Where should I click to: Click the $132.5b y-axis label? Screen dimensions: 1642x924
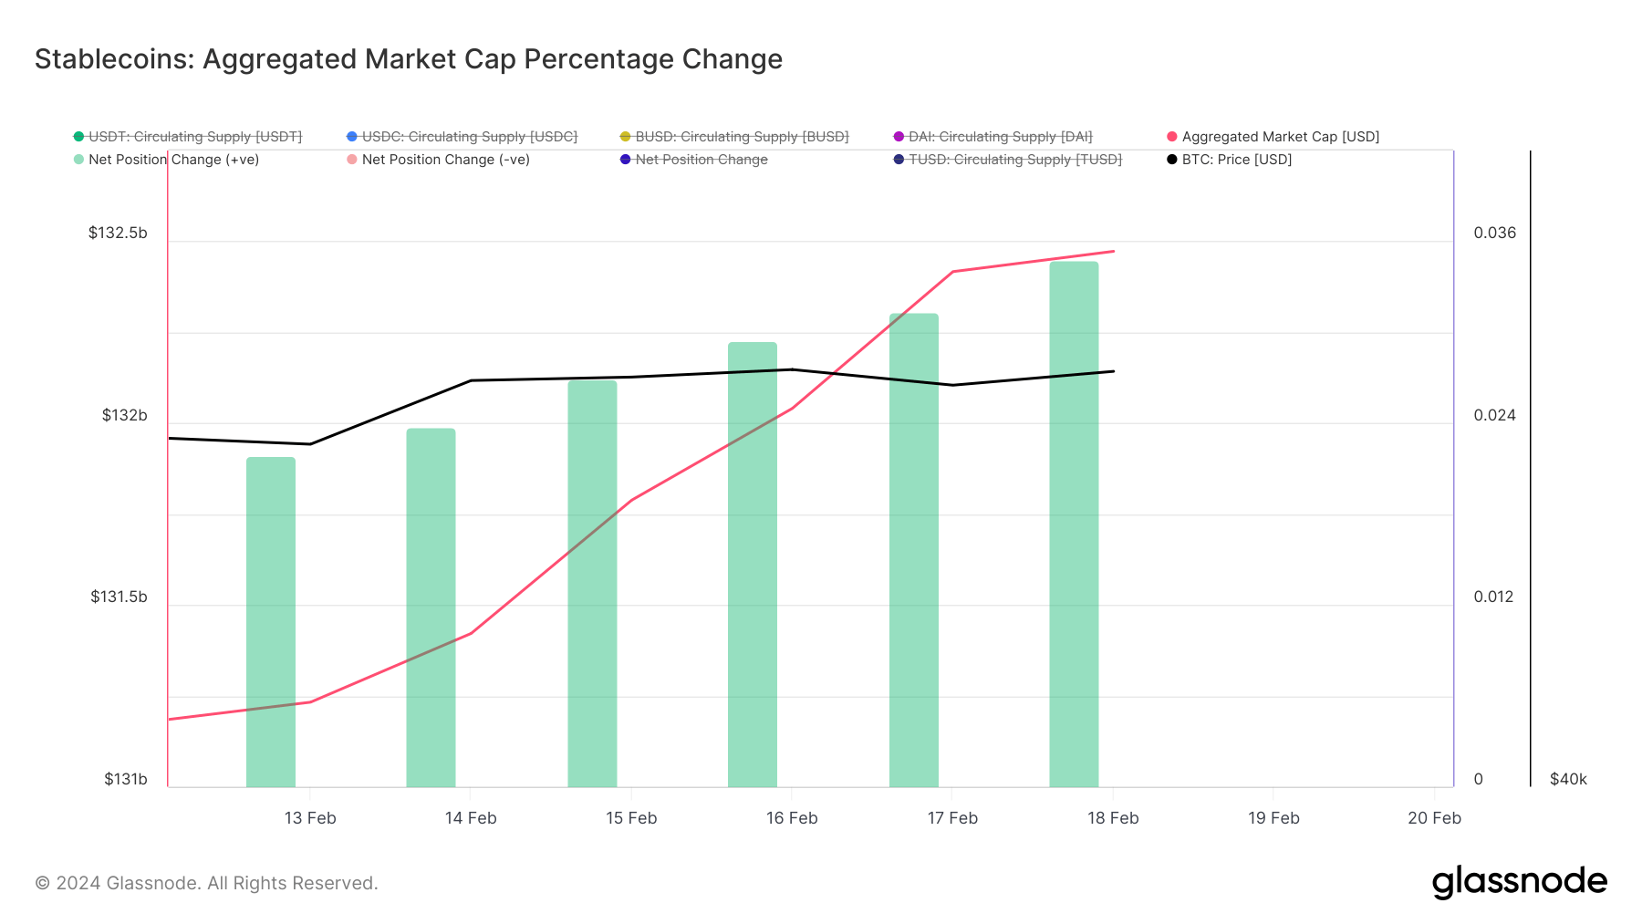point(118,233)
